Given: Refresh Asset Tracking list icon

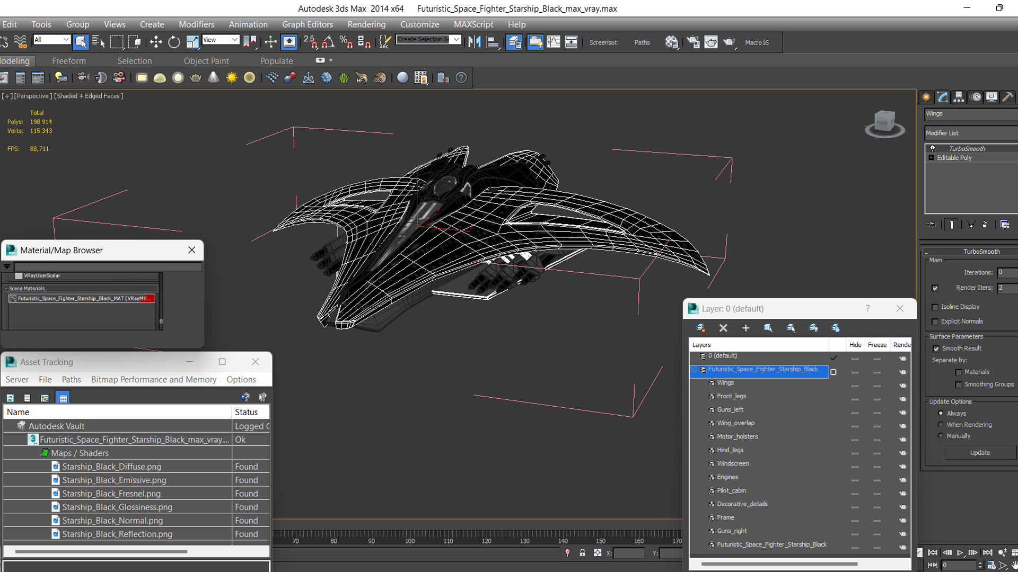Looking at the screenshot, I should tap(10, 398).
